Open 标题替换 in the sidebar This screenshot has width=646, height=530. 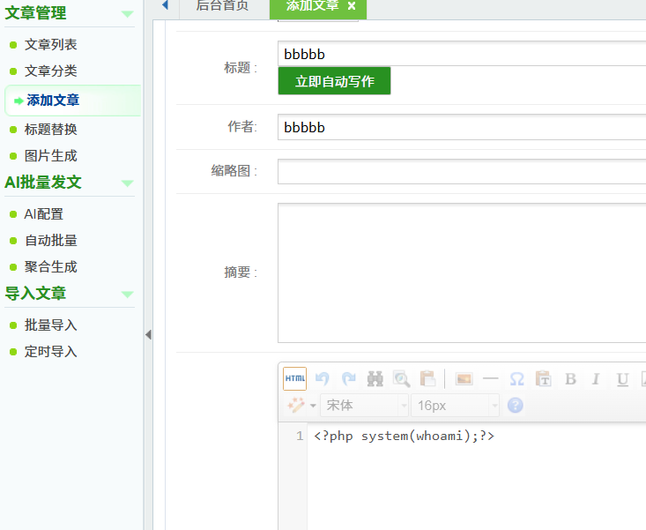(x=50, y=130)
